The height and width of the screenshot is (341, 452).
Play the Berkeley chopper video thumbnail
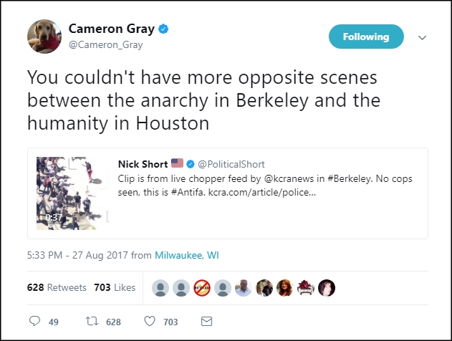72,193
